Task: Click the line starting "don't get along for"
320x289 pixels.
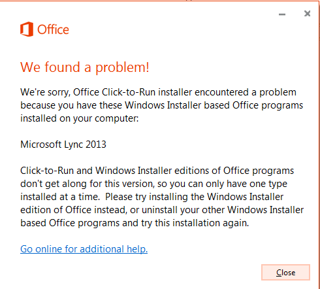Action: 153,184
